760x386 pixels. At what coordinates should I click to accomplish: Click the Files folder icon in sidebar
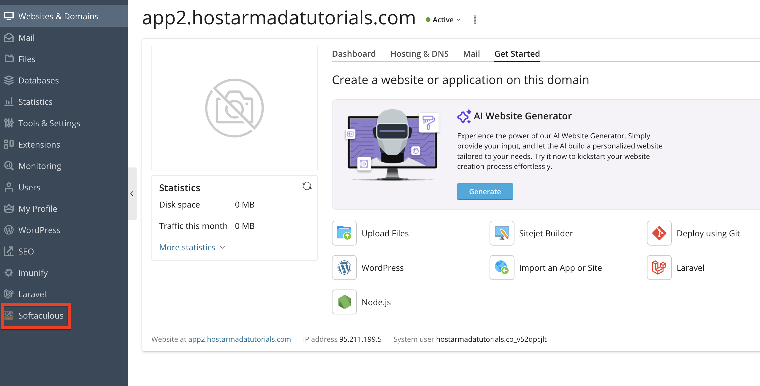pyautogui.click(x=9, y=59)
